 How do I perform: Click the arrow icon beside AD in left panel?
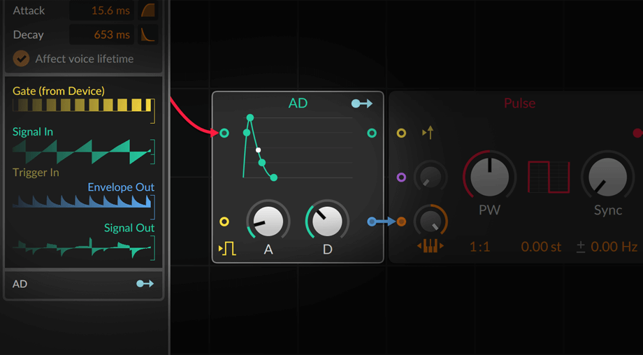[x=145, y=284]
